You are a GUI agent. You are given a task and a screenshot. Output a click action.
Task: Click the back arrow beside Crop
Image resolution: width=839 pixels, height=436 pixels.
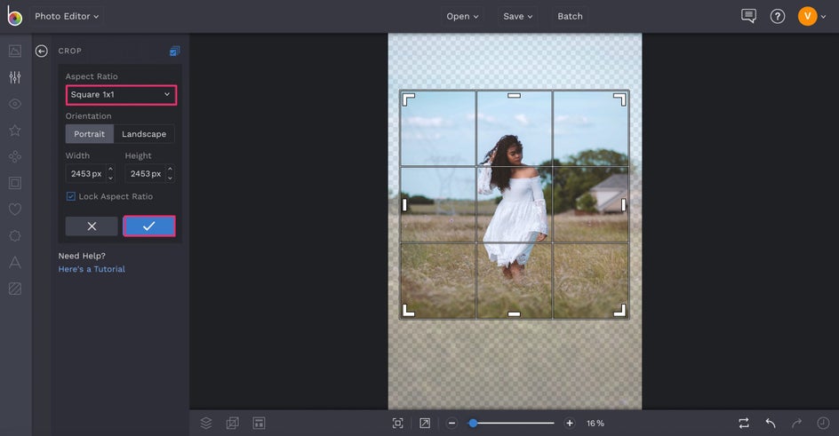(x=41, y=52)
